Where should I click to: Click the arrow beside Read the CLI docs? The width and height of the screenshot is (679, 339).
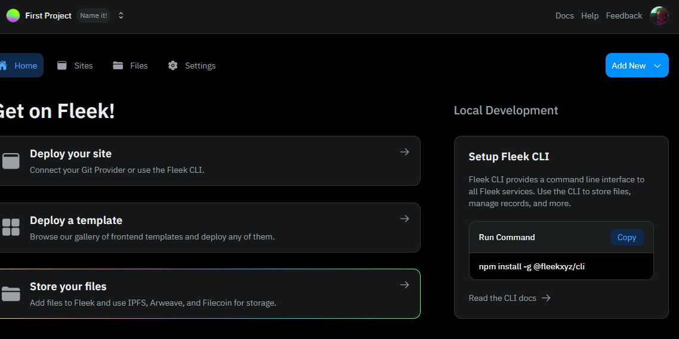tap(546, 298)
